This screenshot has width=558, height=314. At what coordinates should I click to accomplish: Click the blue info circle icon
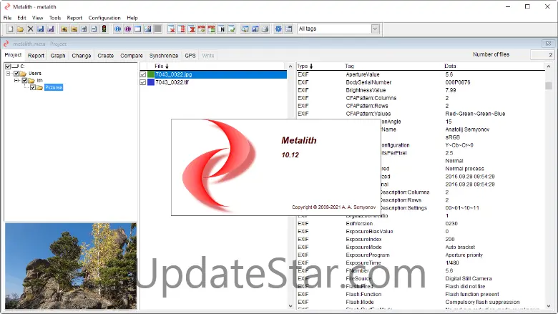[117, 29]
